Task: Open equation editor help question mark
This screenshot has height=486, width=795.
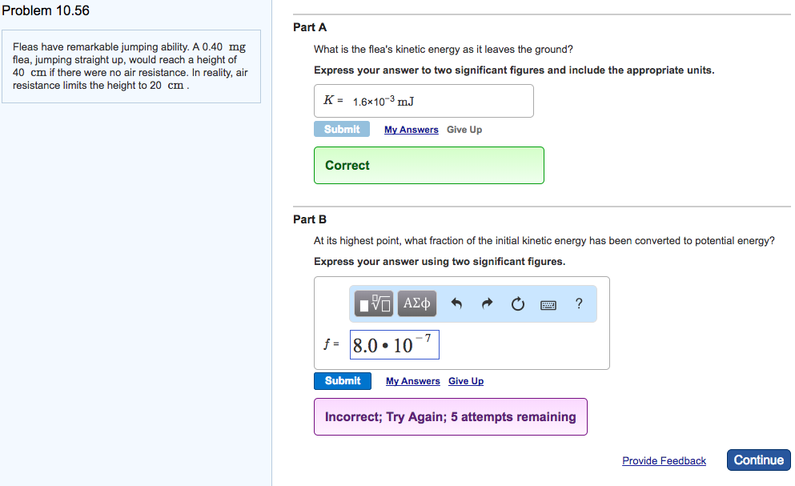Action: point(578,303)
